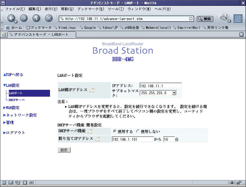Open the 編集(E) menu

35,9
